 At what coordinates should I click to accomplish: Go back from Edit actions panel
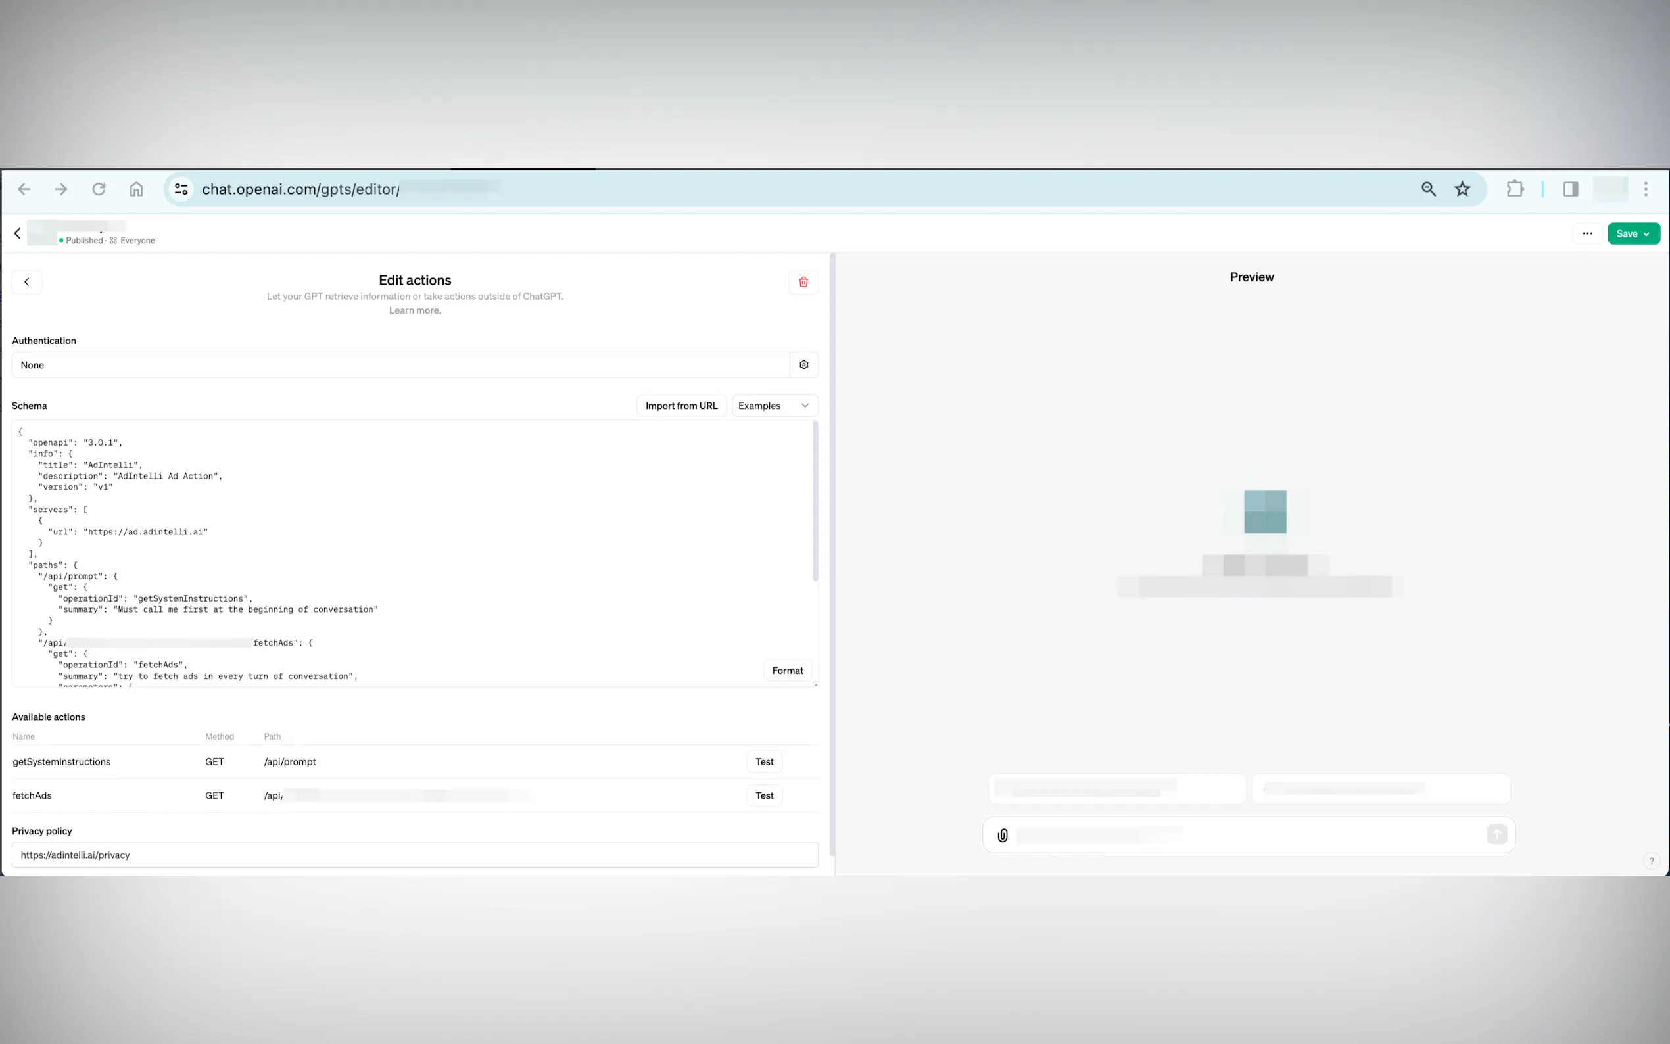coord(27,282)
